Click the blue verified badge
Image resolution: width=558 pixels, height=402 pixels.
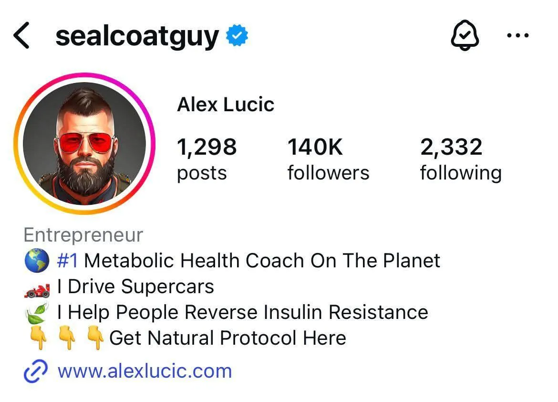pyautogui.click(x=237, y=35)
